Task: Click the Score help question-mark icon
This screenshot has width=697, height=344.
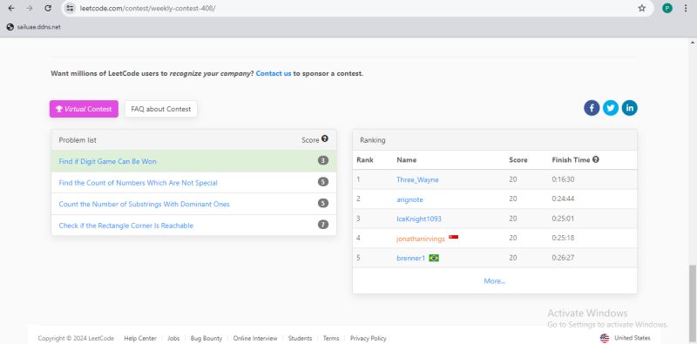Action: [x=325, y=139]
